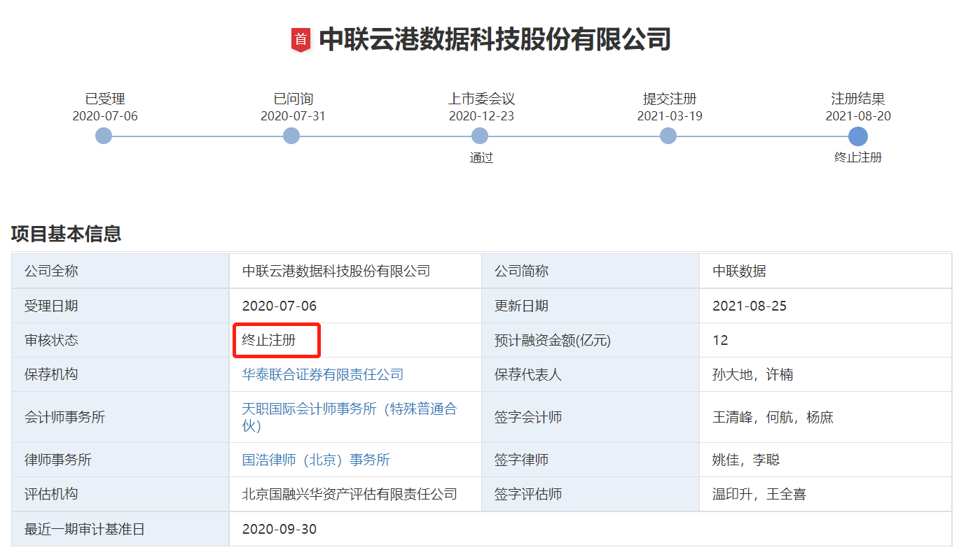Click the 最近一期审计基准日 value 2020-09-30

point(280,529)
